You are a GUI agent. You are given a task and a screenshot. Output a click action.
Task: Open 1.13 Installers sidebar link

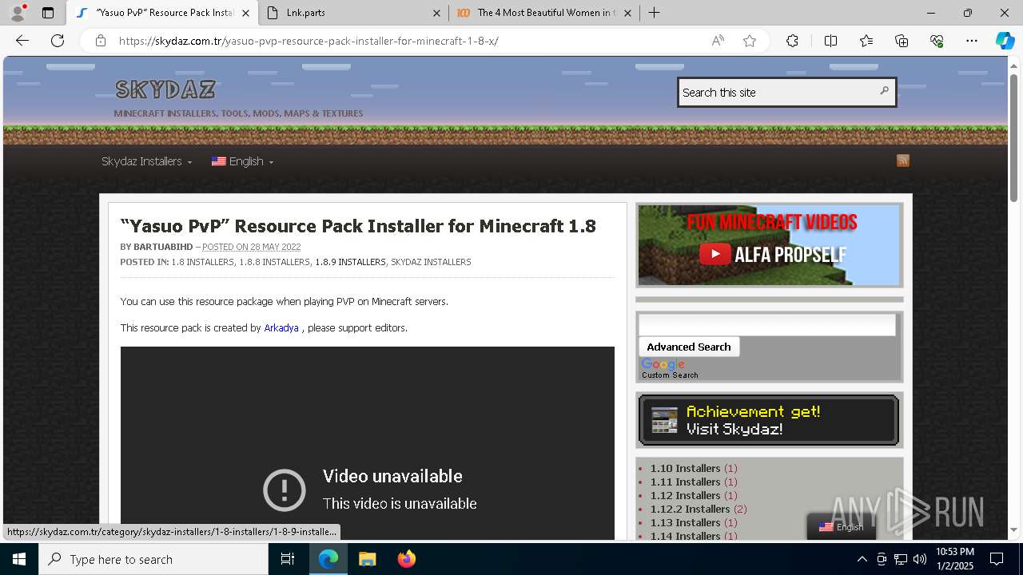[685, 522]
